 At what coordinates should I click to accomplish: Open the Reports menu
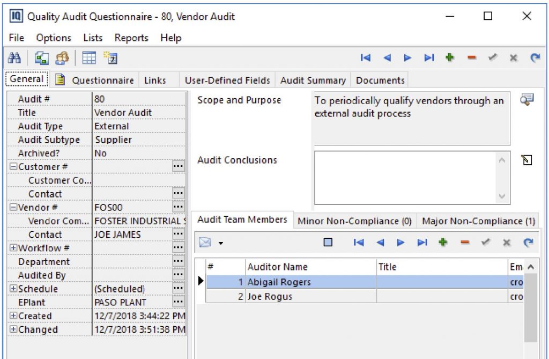[x=131, y=38]
